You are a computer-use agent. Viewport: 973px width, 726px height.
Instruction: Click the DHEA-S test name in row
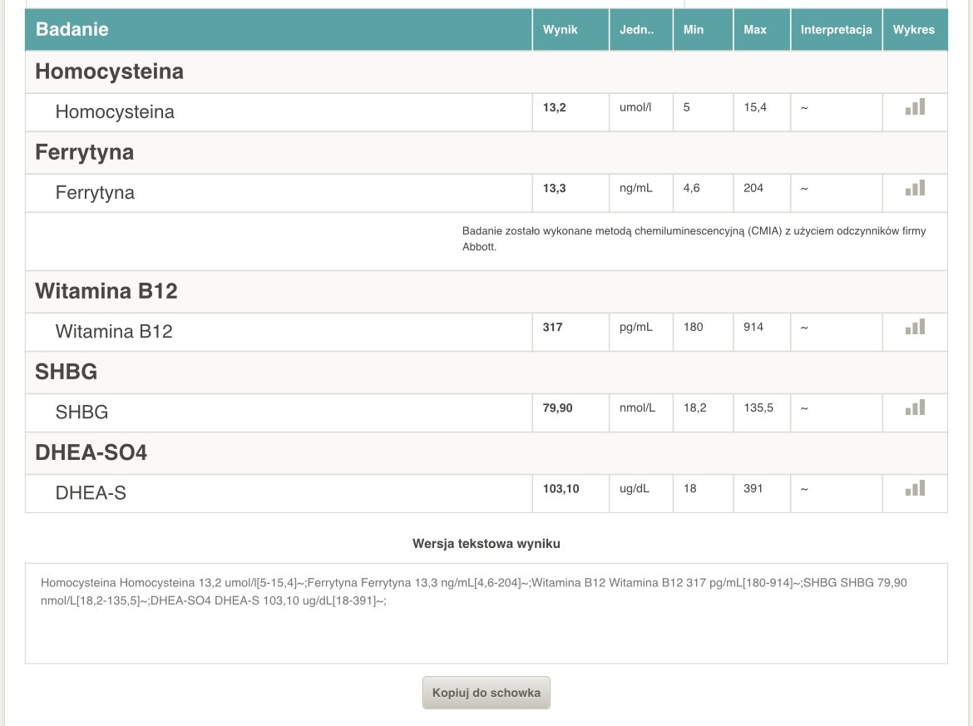[x=91, y=493]
